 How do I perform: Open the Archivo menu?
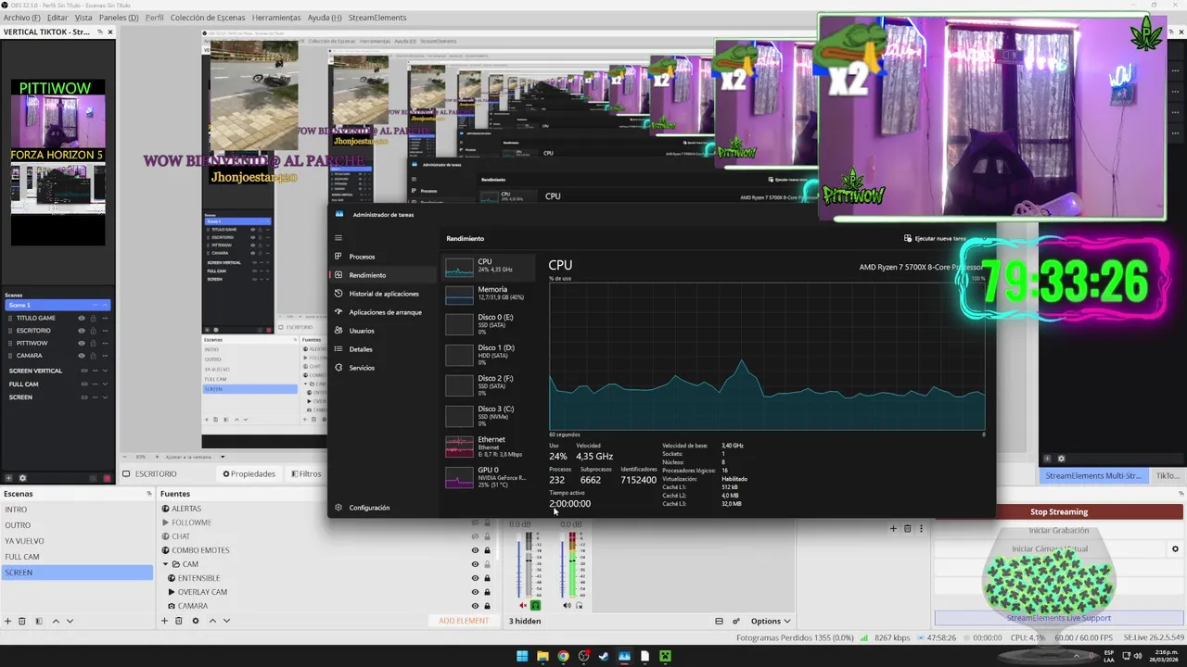click(22, 18)
